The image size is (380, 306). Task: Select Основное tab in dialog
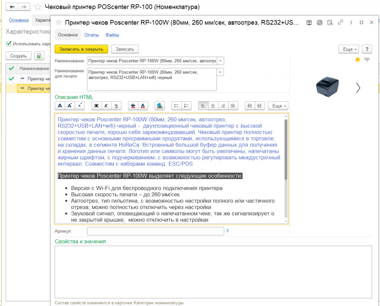(68, 35)
